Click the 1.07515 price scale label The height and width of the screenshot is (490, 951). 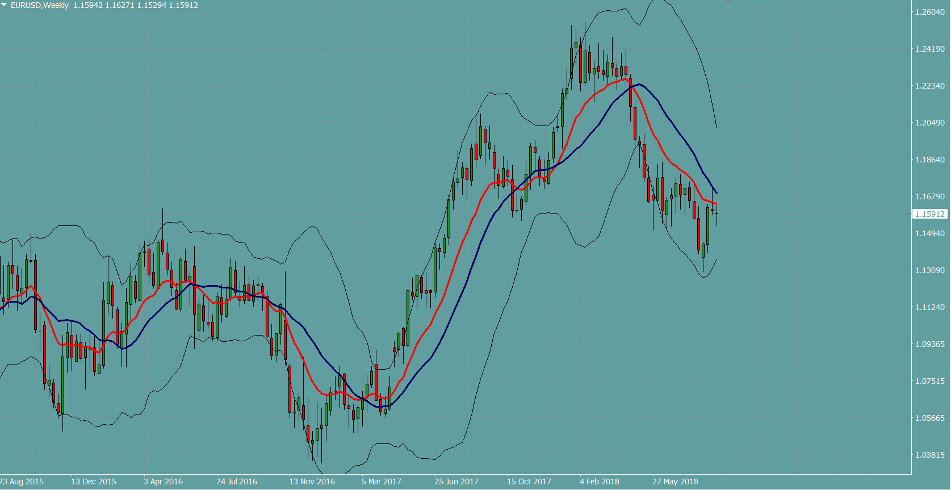[x=929, y=381]
